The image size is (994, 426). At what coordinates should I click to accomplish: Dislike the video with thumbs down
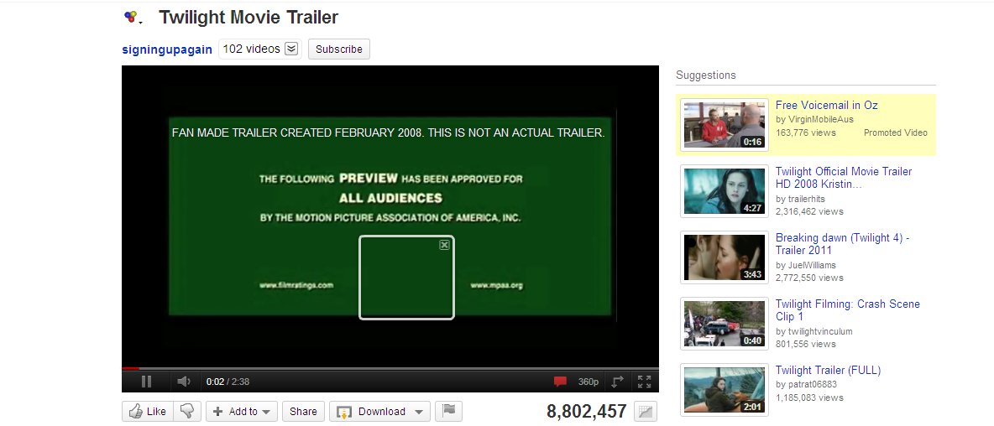click(x=187, y=412)
